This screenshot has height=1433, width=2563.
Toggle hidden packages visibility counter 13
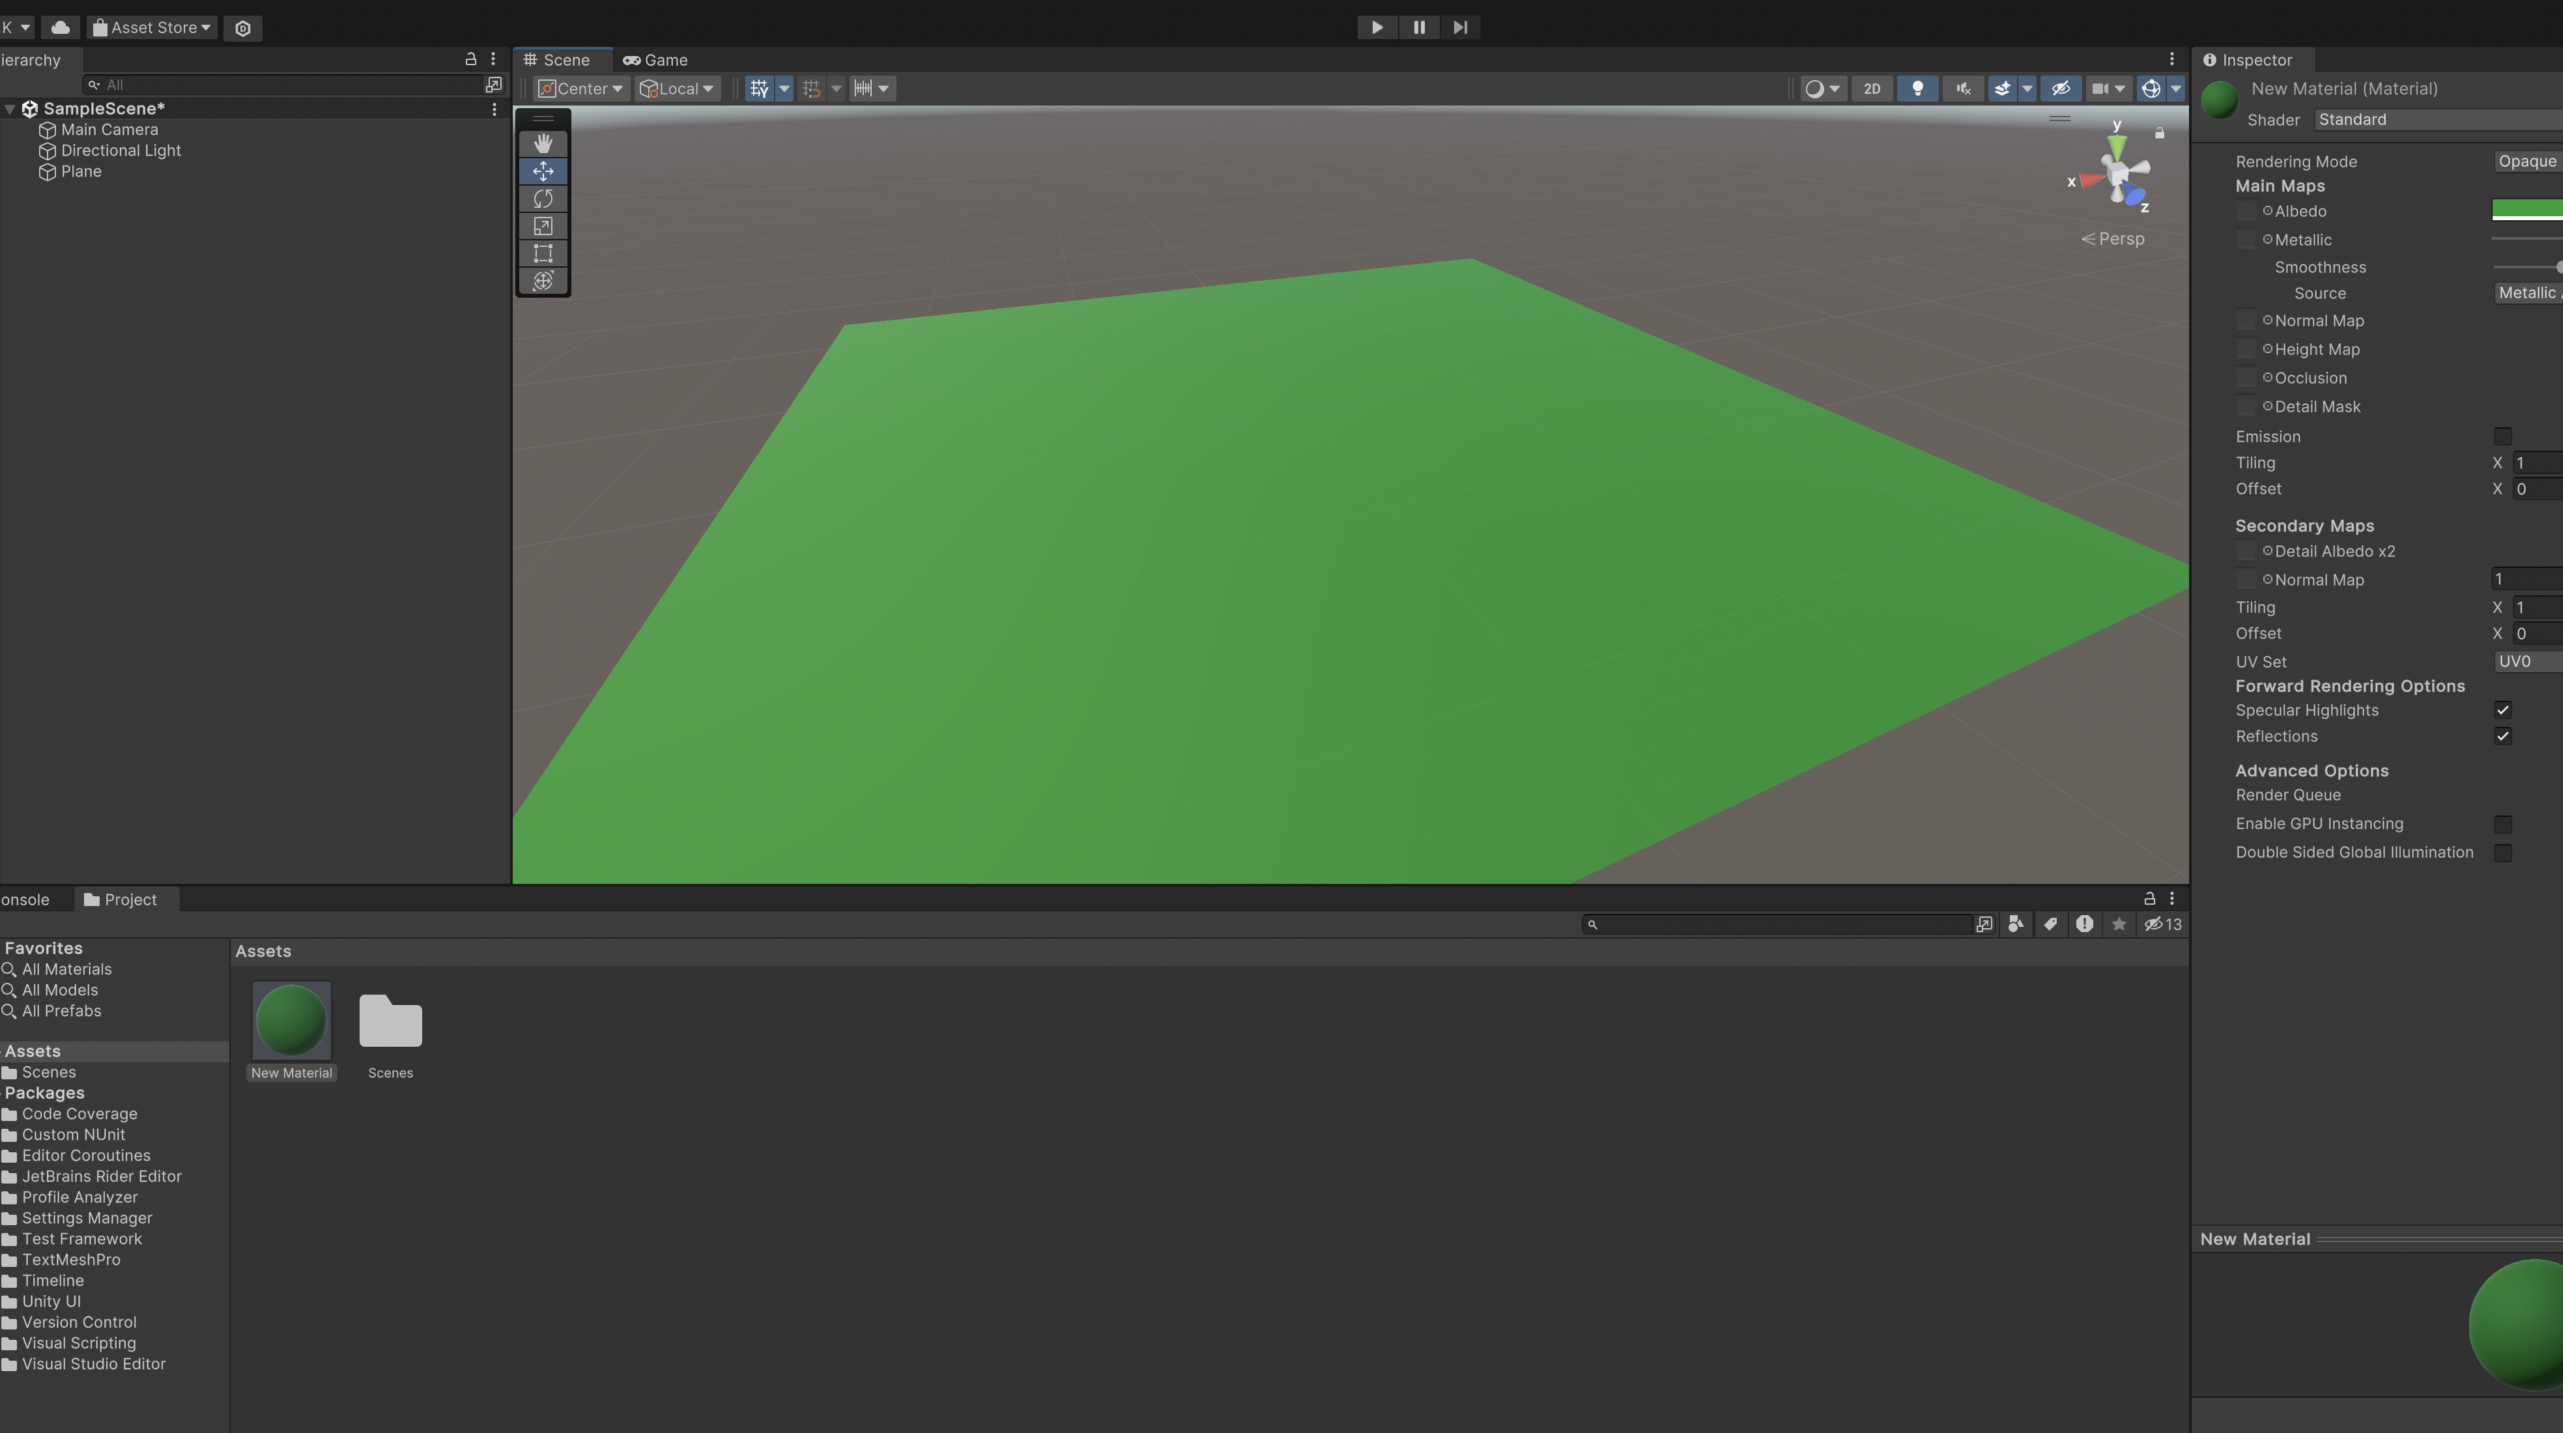2163,924
